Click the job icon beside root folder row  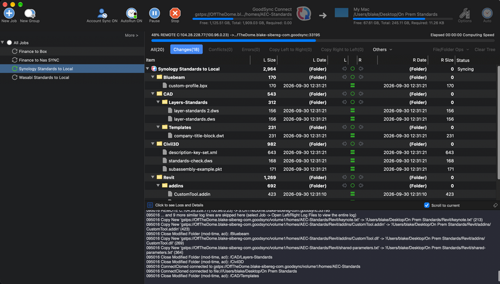[154, 69]
